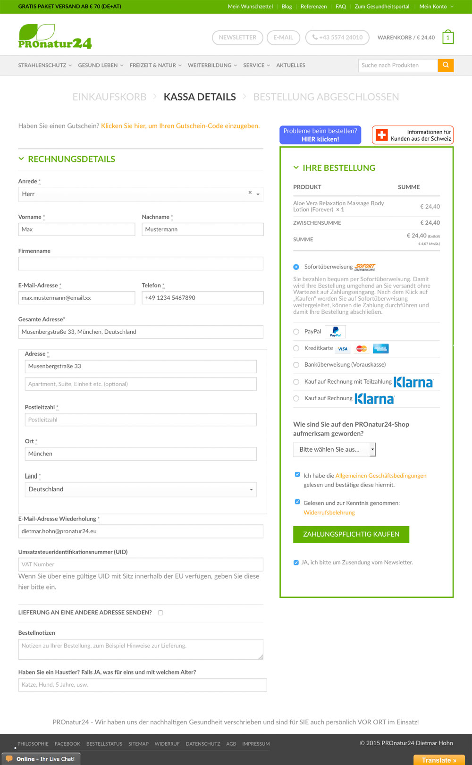472x765 pixels.
Task: Click the PayPal payment logo
Action: point(335,332)
